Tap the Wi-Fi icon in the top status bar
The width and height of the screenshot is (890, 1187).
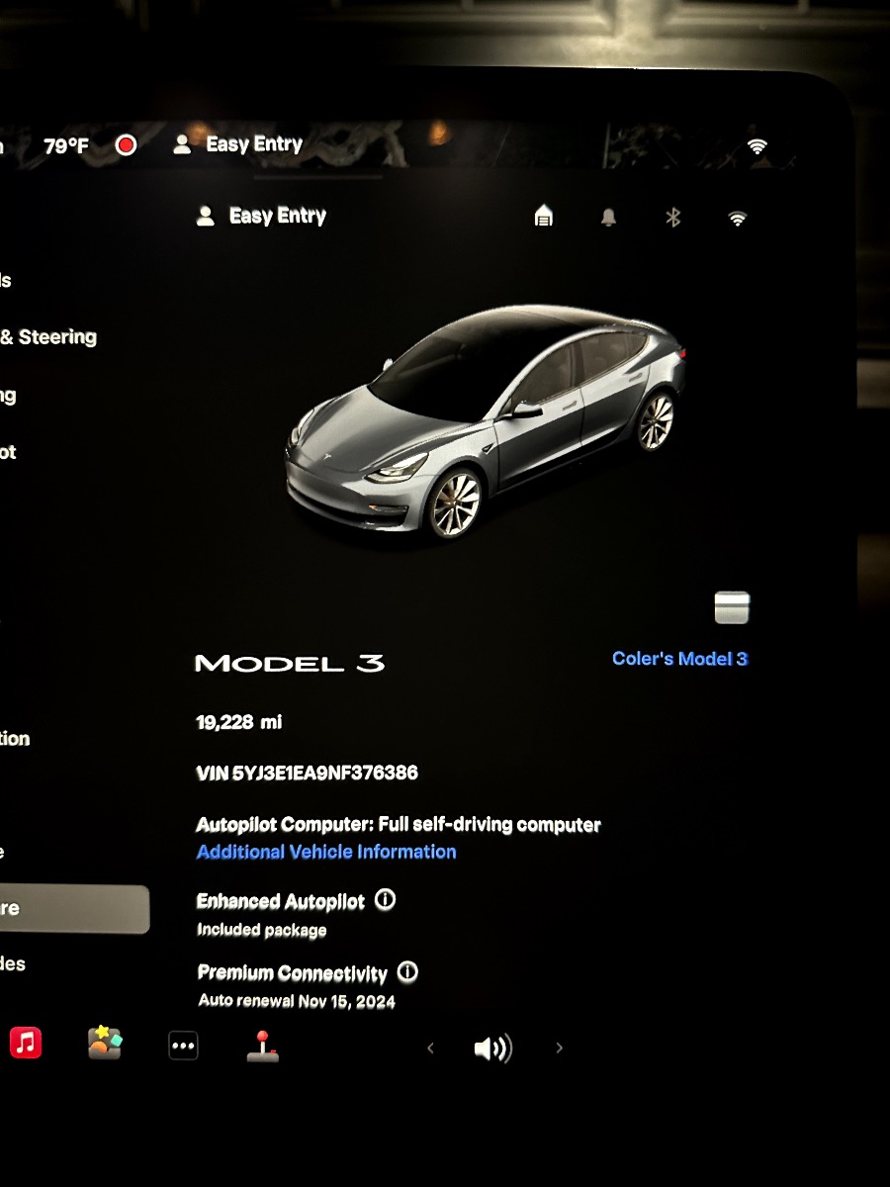pyautogui.click(x=757, y=146)
